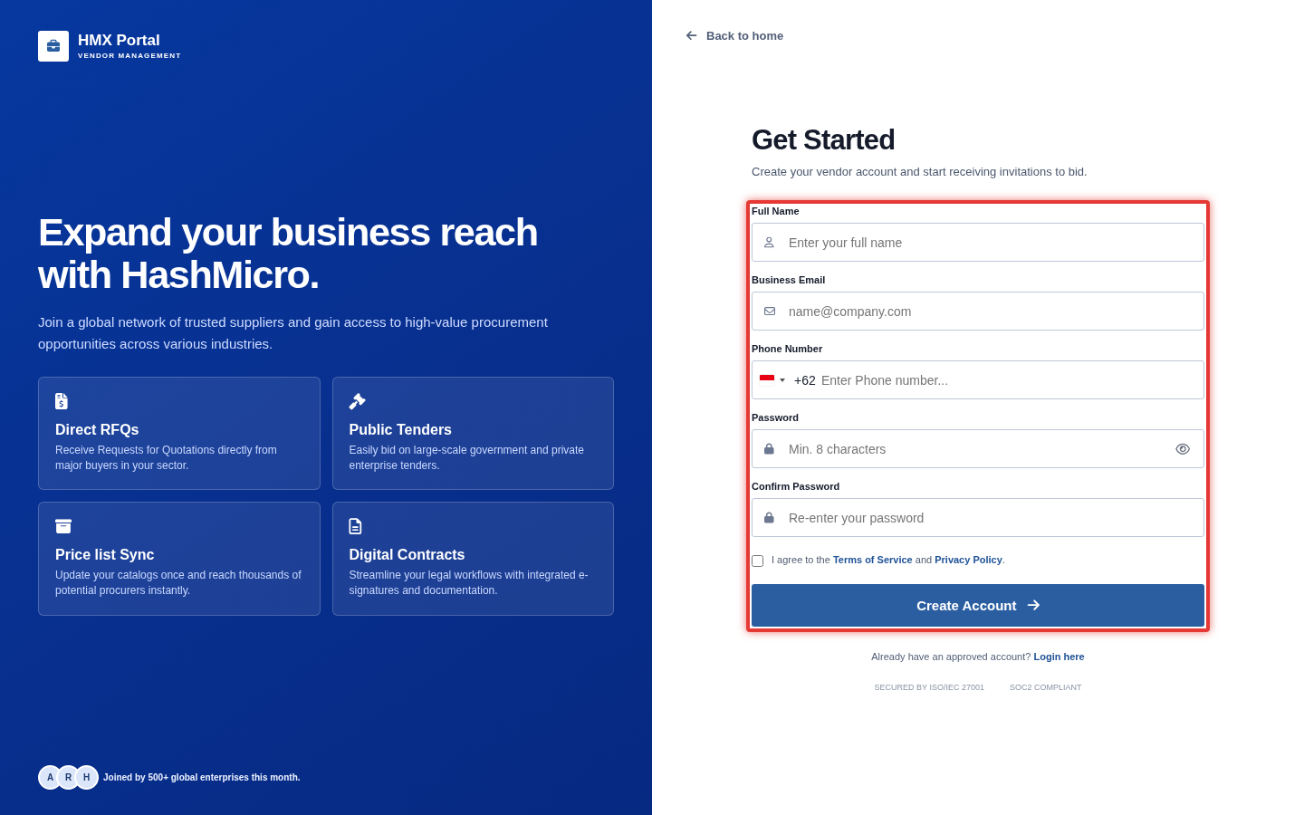Click avatar circle labeled R
Screen dimensions: 1304x815
point(68,777)
